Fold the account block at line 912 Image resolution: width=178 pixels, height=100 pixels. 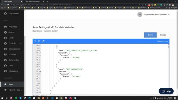coord(40,55)
